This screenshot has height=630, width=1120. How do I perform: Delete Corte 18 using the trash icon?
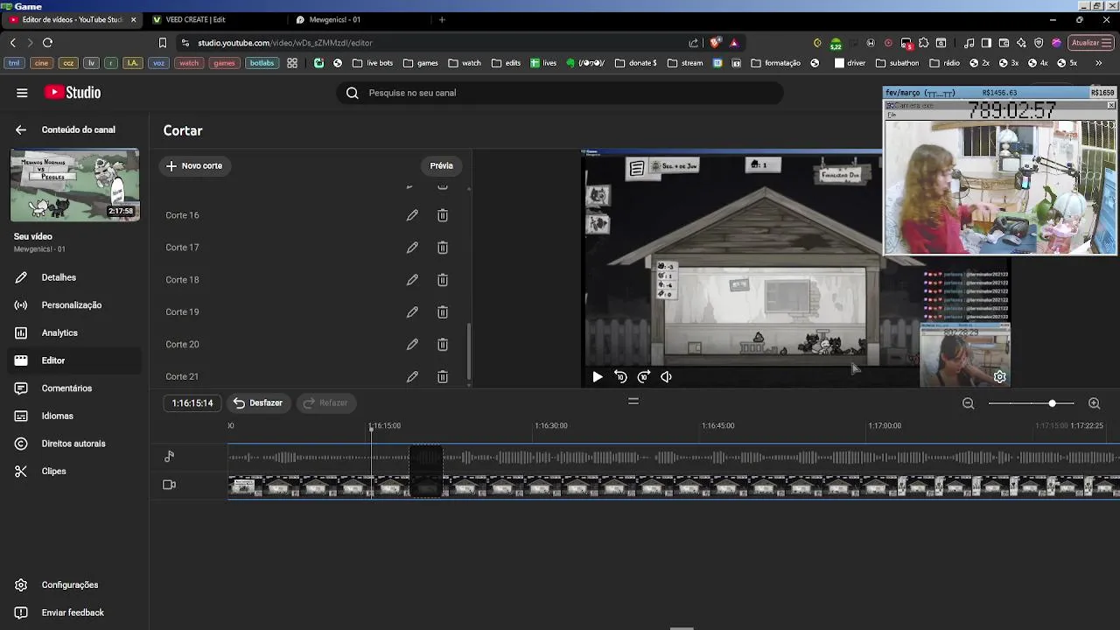tap(443, 280)
